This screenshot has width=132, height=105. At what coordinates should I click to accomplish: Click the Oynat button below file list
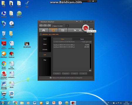pos(57,73)
